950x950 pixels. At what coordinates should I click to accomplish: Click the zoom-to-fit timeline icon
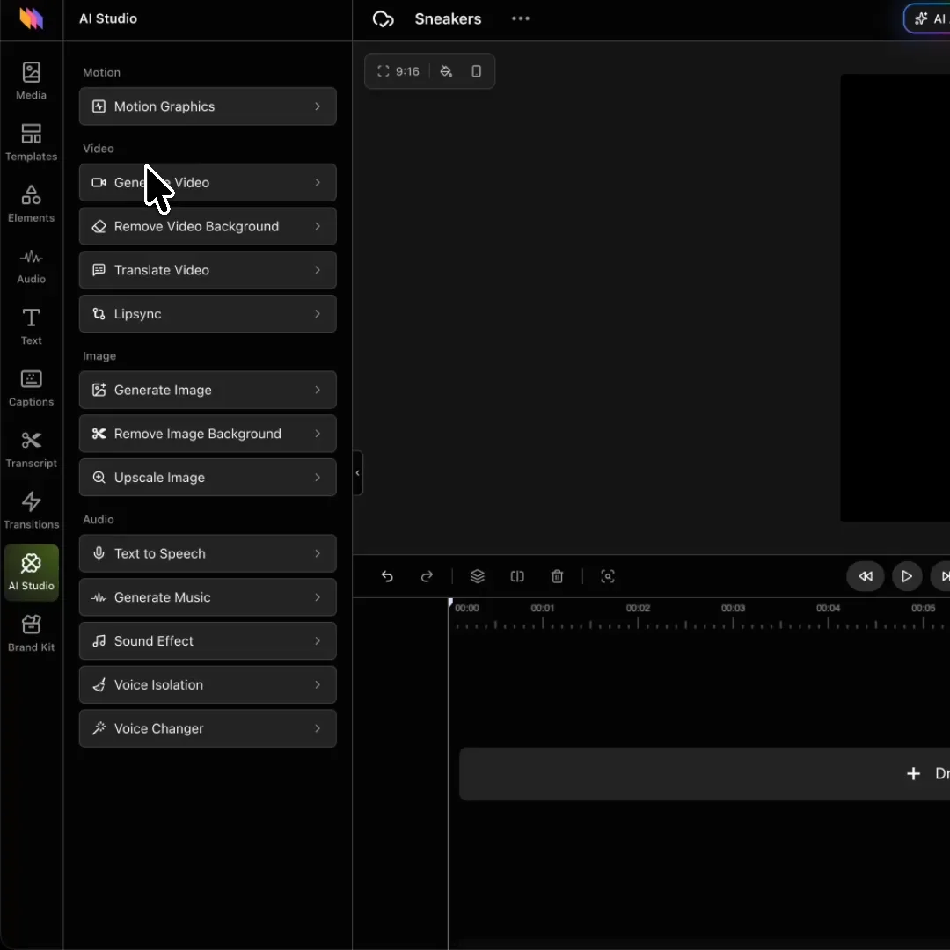click(608, 576)
